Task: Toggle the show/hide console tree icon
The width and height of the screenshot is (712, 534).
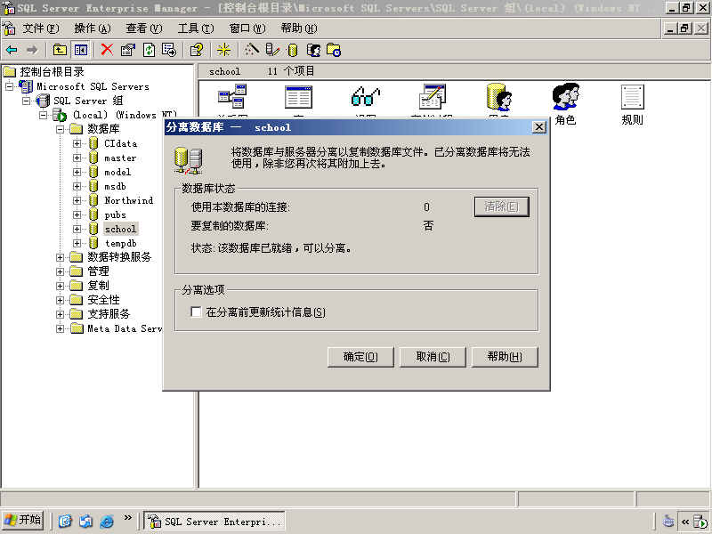Action: point(81,50)
